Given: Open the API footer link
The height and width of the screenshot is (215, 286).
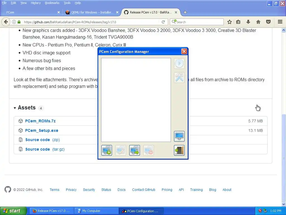Looking at the screenshot, I should 181,190.
